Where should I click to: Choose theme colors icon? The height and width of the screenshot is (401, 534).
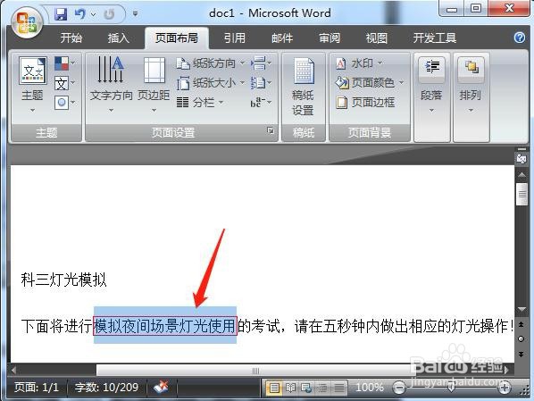point(64,63)
